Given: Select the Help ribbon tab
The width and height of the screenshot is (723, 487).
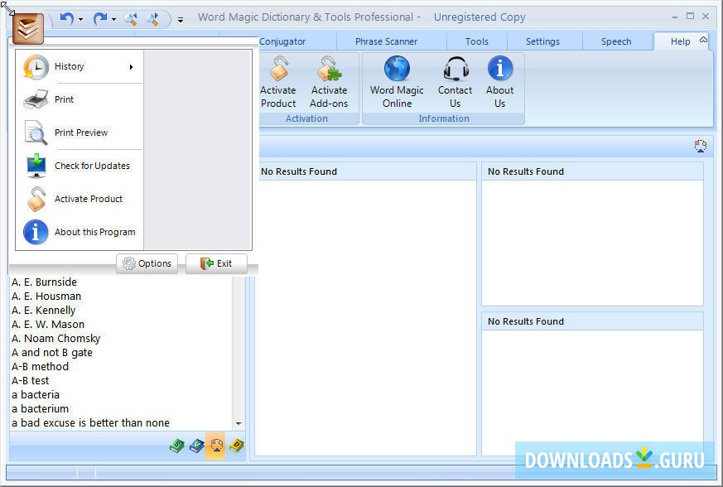Looking at the screenshot, I should coord(680,41).
